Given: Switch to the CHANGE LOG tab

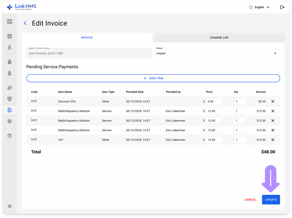Looking at the screenshot, I should 219,38.
